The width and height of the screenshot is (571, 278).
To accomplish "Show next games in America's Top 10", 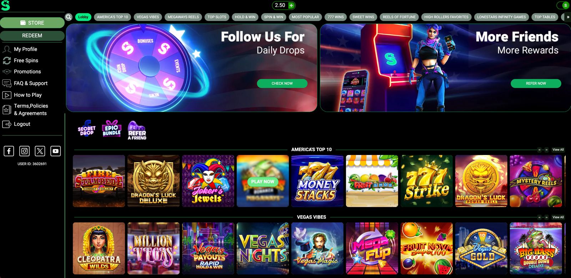I will (546, 150).
